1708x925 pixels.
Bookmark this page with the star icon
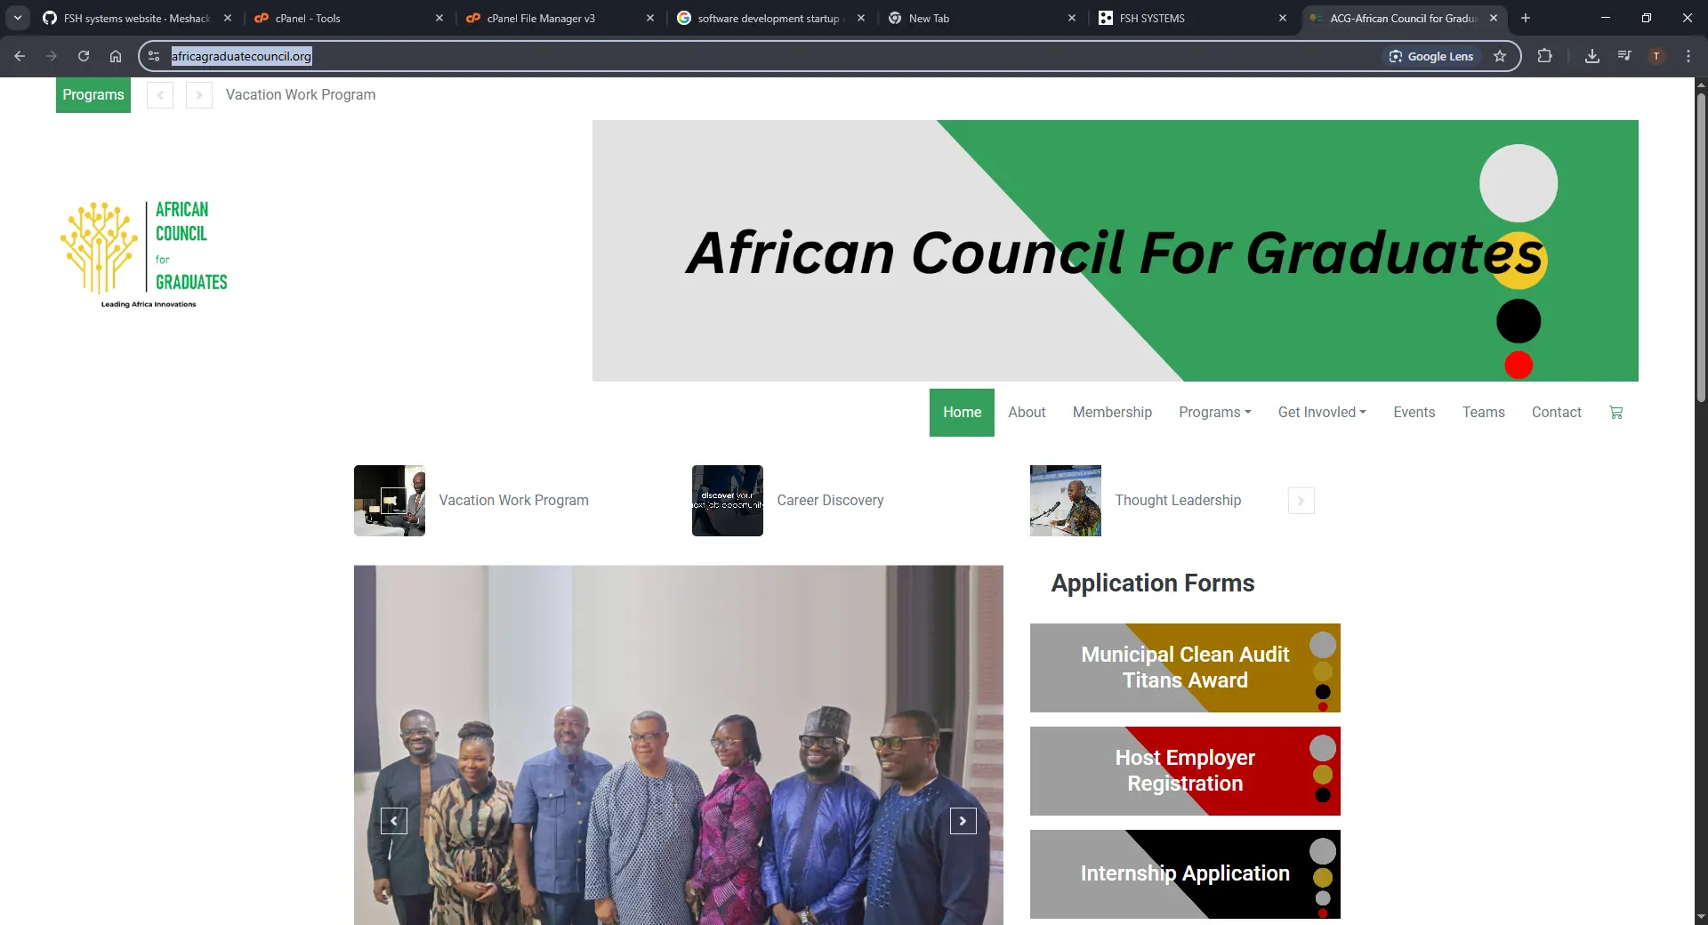click(x=1500, y=56)
